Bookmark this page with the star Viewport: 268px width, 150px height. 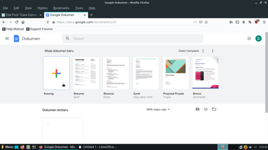[206, 22]
